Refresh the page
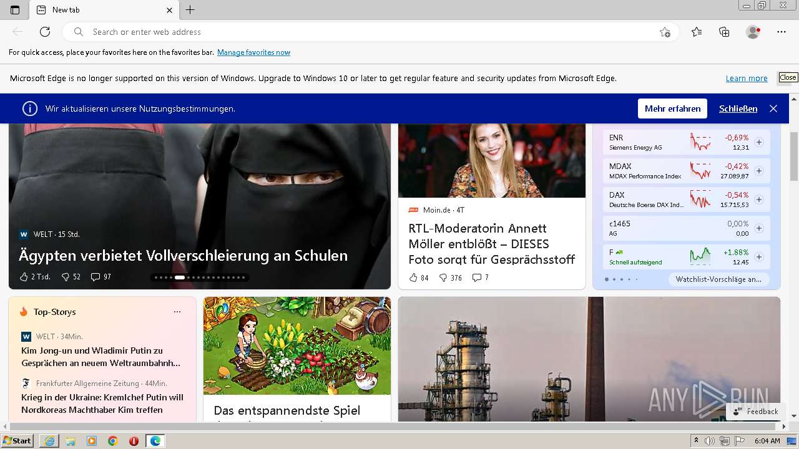The image size is (799, 449). click(x=45, y=32)
